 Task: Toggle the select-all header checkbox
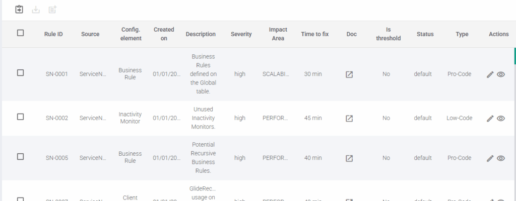click(x=21, y=33)
